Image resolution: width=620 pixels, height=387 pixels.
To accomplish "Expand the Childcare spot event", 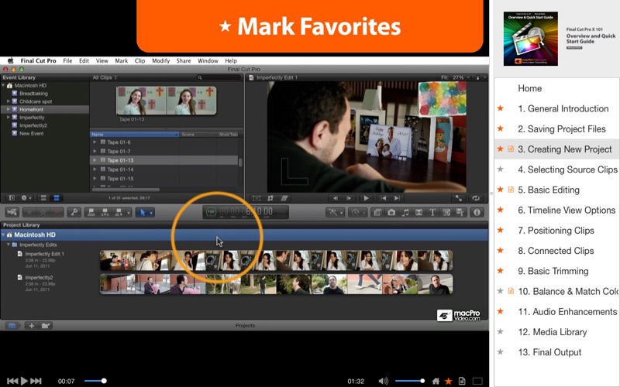I will [x=8, y=101].
